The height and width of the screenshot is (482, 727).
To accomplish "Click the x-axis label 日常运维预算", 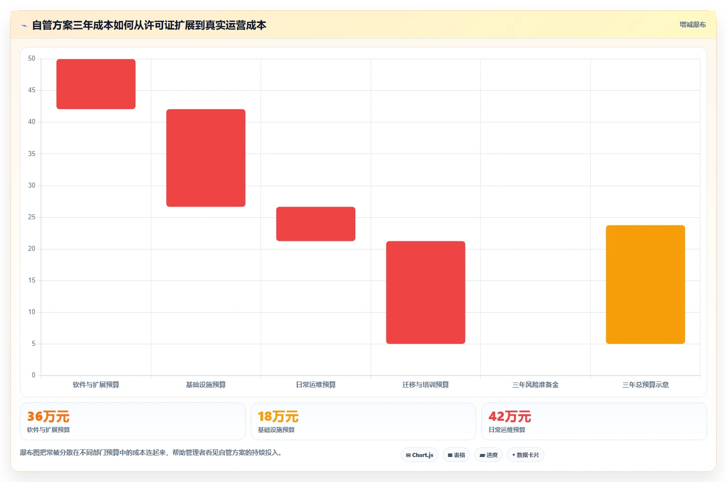I will [316, 385].
